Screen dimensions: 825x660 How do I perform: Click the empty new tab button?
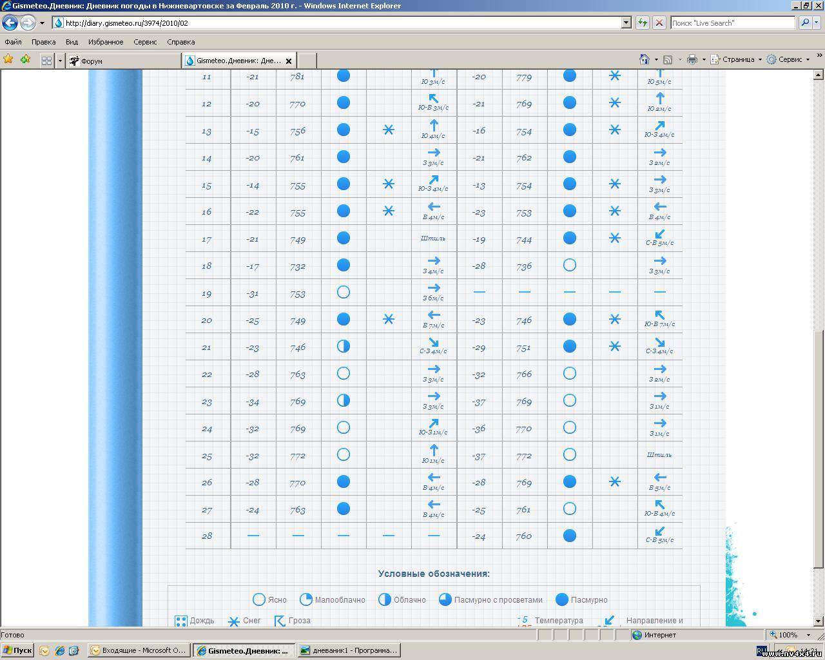pyautogui.click(x=307, y=61)
